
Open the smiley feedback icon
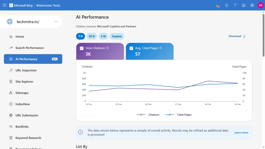(x=244, y=5)
